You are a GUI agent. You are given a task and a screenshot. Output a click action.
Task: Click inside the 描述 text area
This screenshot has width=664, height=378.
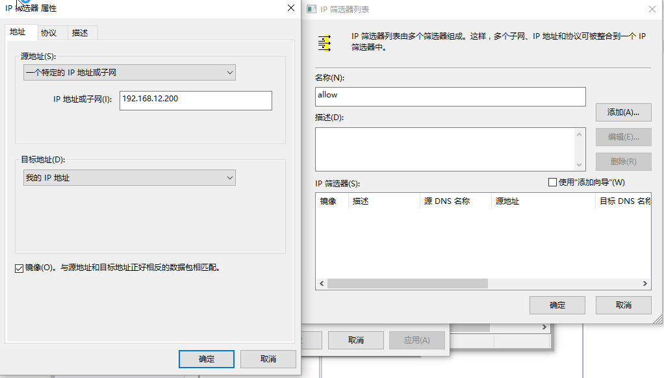coord(448,149)
